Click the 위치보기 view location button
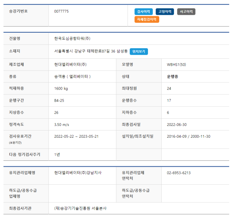This screenshot has height=217, width=234. click(x=139, y=51)
